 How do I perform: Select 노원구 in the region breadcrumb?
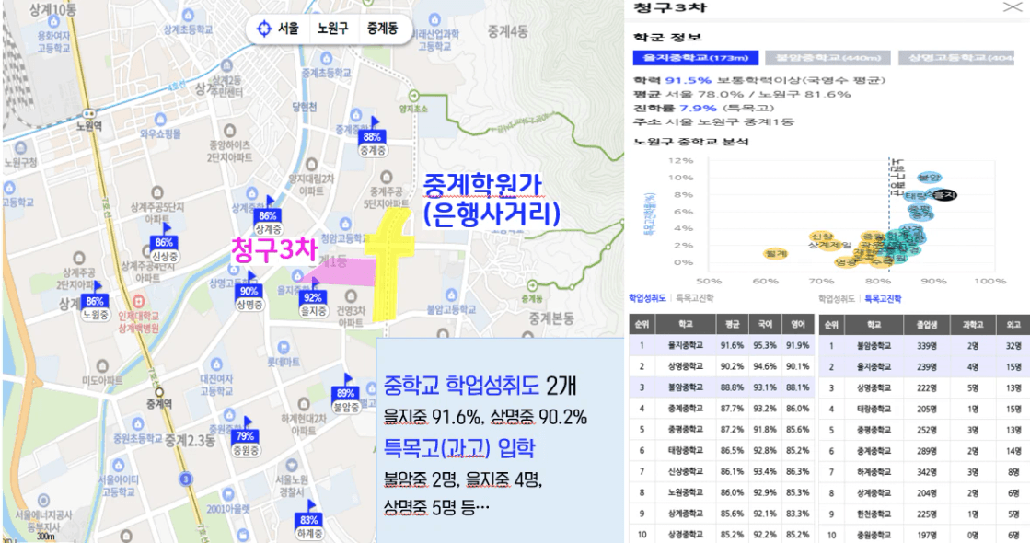click(332, 29)
